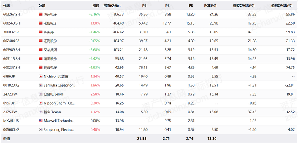
Task: Click the Korea flag beside Samyoung Electro...
Action: [x=41, y=130]
